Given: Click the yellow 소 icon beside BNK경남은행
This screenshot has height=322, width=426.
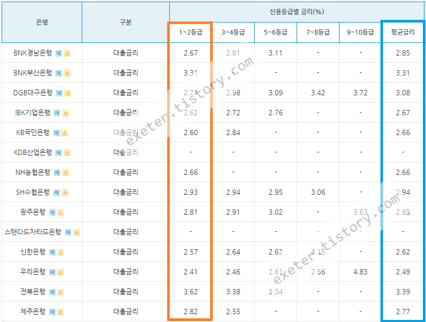Looking at the screenshot, I should pos(67,53).
